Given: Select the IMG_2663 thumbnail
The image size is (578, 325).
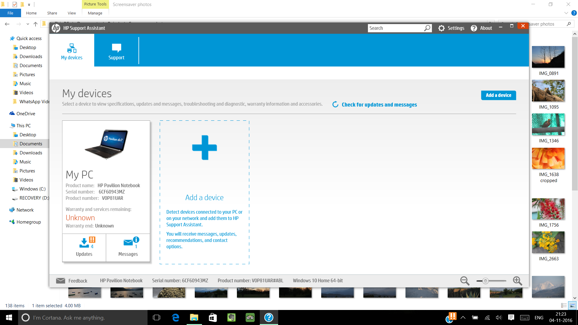Looking at the screenshot, I should [x=548, y=242].
